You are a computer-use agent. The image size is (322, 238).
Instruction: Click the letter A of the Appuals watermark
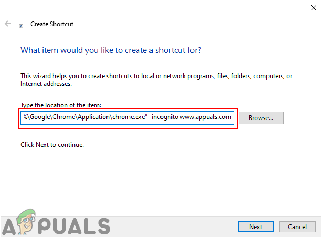click(9, 226)
